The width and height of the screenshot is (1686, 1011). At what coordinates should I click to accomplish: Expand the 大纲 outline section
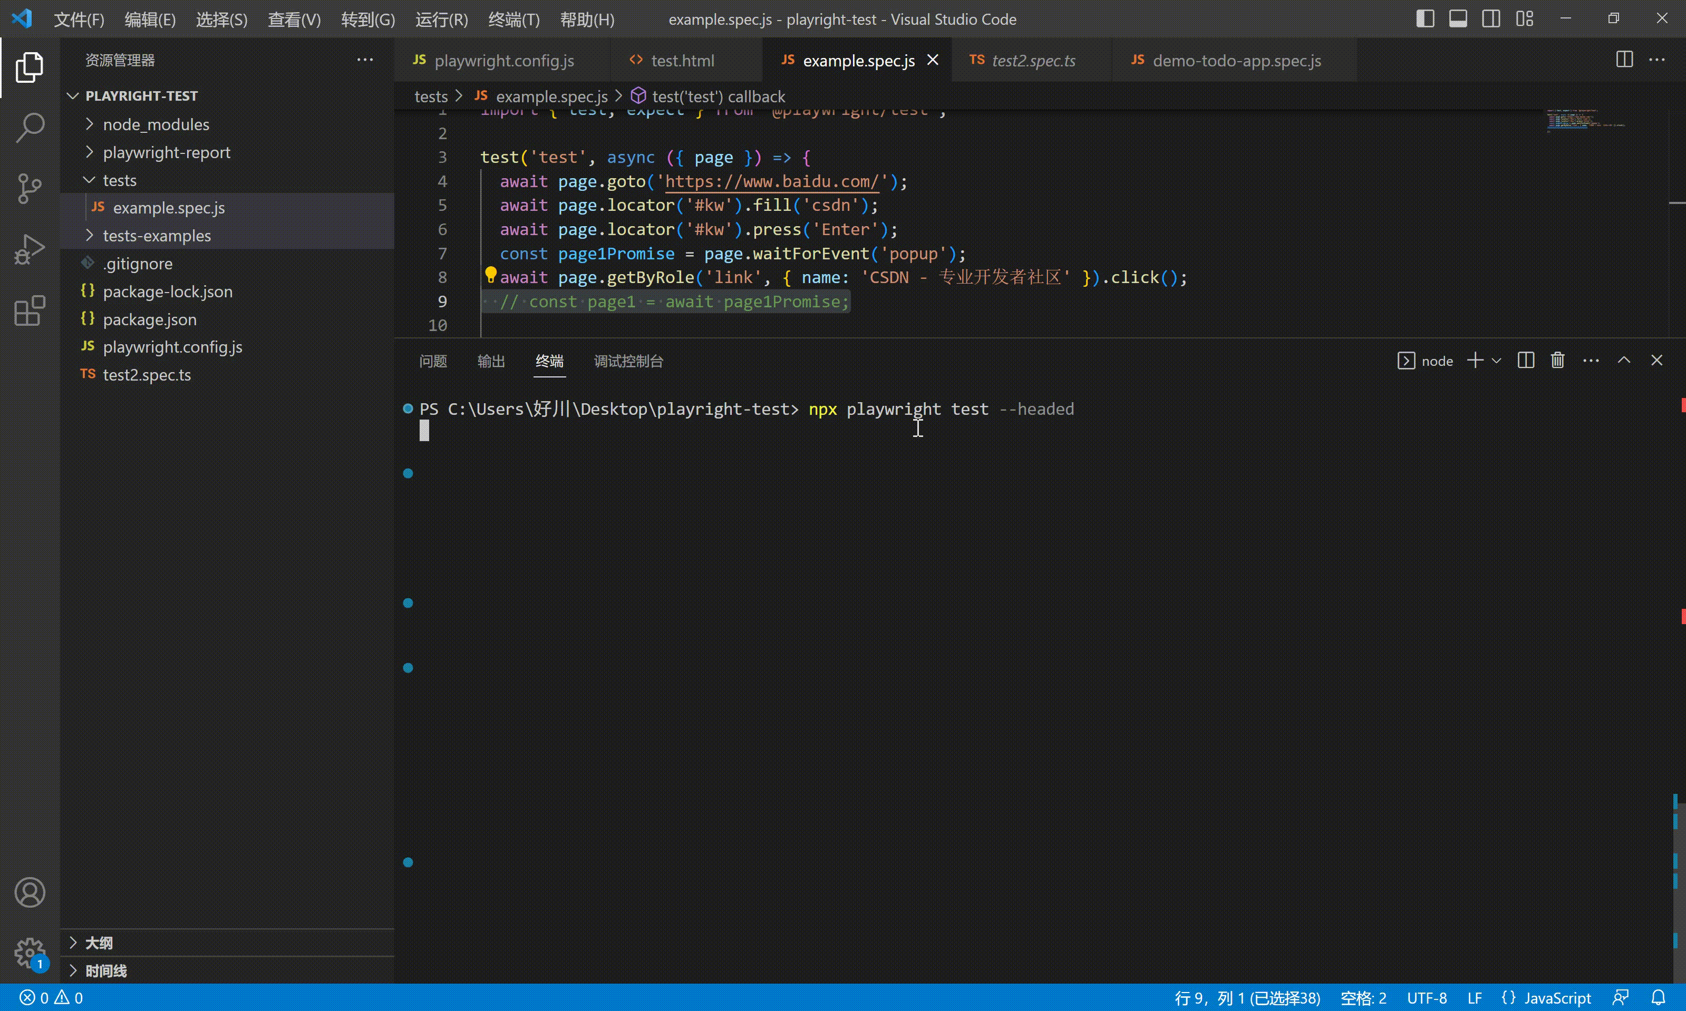click(99, 943)
